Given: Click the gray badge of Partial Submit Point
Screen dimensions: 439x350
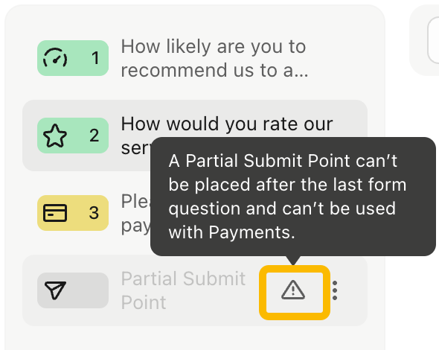Looking at the screenshot, I should click(x=73, y=290).
